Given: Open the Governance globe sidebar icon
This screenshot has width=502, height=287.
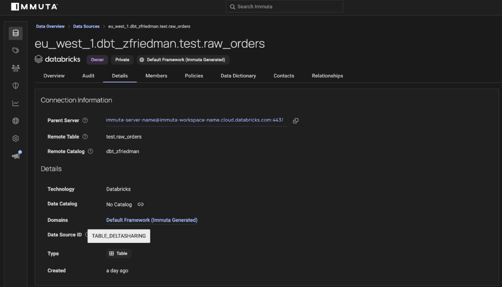Looking at the screenshot, I should point(16,121).
